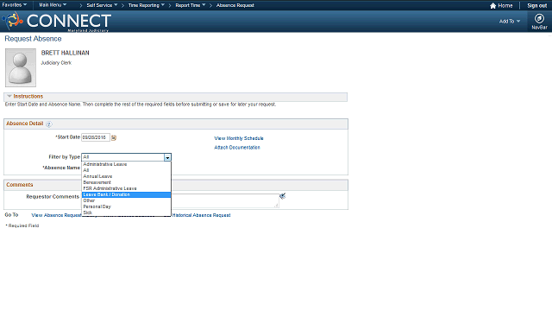Open the Favorites menu
Viewport: 552px width, 311px height.
coord(14,5)
